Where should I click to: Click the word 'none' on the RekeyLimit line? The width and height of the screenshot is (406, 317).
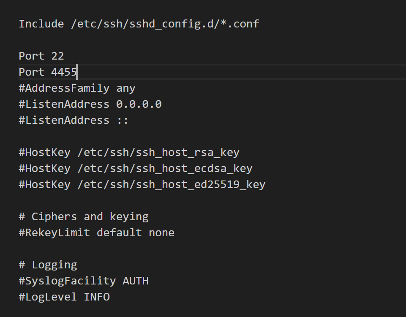[161, 233]
